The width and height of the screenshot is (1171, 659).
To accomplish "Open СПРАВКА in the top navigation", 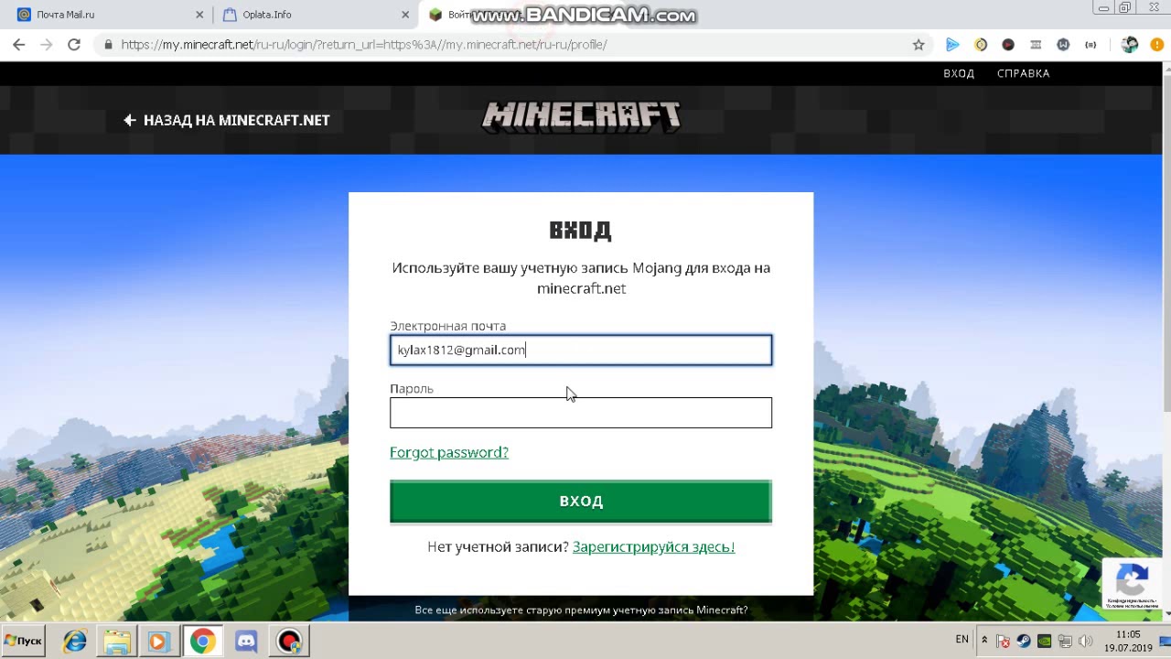I will click(x=1024, y=73).
